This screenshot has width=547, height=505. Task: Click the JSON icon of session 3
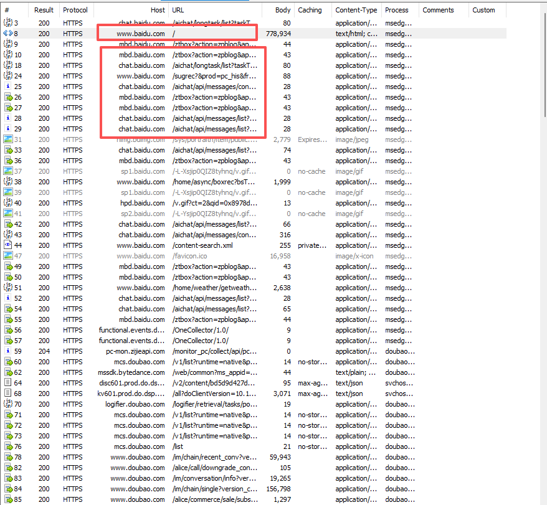pyautogui.click(x=7, y=23)
